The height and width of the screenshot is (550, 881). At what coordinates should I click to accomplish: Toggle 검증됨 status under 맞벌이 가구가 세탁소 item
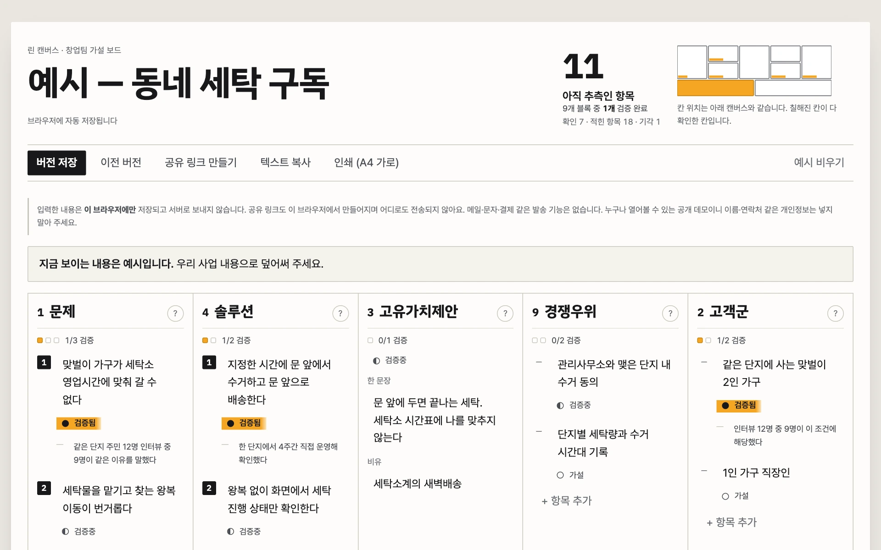(78, 423)
